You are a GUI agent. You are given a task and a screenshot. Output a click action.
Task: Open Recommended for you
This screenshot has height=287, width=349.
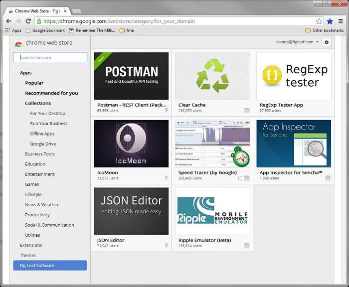pos(52,93)
